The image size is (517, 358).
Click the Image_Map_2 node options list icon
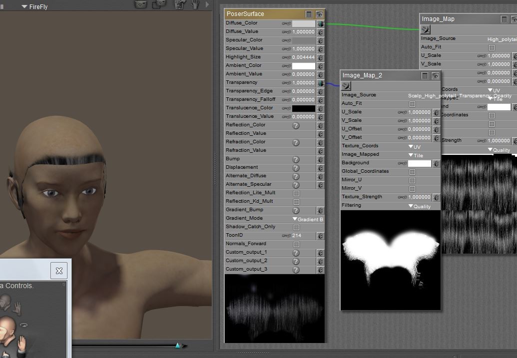tap(425, 76)
